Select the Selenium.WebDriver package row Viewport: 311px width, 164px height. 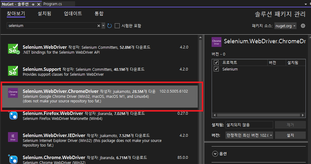click(100, 50)
